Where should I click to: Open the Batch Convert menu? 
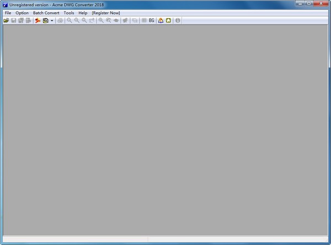point(46,13)
